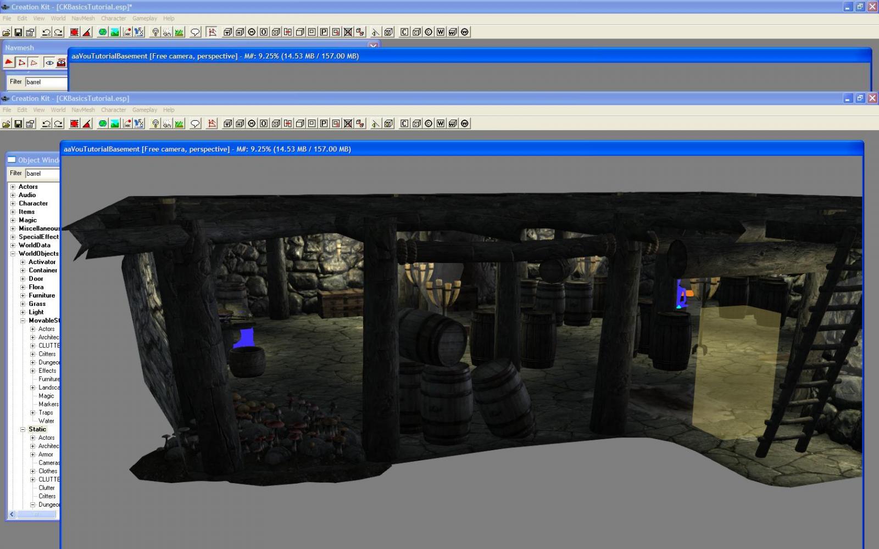Select the Light tree item
This screenshot has height=549, width=879.
click(36, 312)
